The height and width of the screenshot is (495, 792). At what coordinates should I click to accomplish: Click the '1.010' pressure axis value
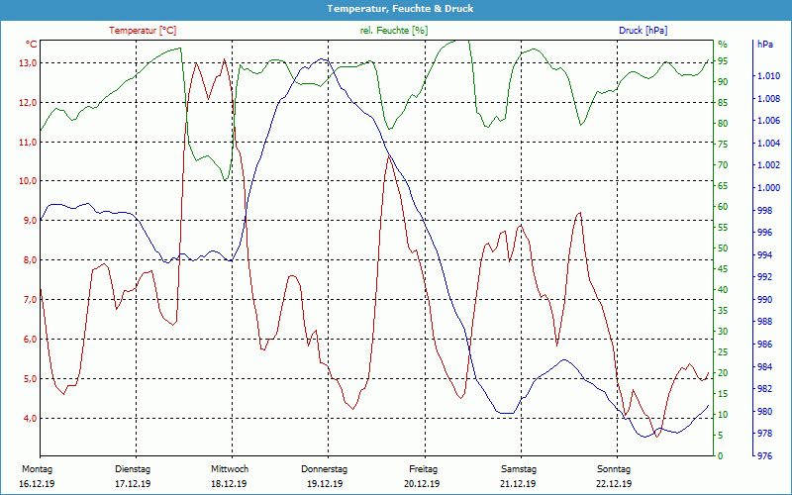click(x=769, y=76)
